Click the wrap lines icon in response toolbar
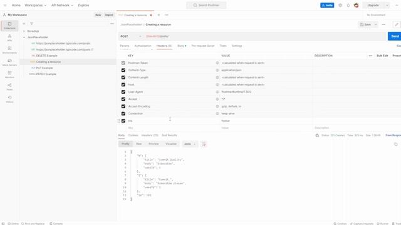Viewport: 401px width, 225px height. tap(204, 144)
